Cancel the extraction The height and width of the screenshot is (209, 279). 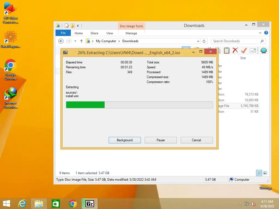pos(196,140)
